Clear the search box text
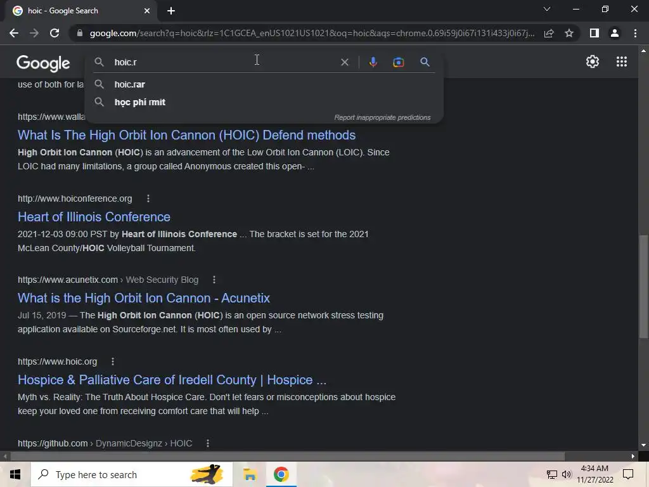This screenshot has height=487, width=649. pyautogui.click(x=344, y=62)
